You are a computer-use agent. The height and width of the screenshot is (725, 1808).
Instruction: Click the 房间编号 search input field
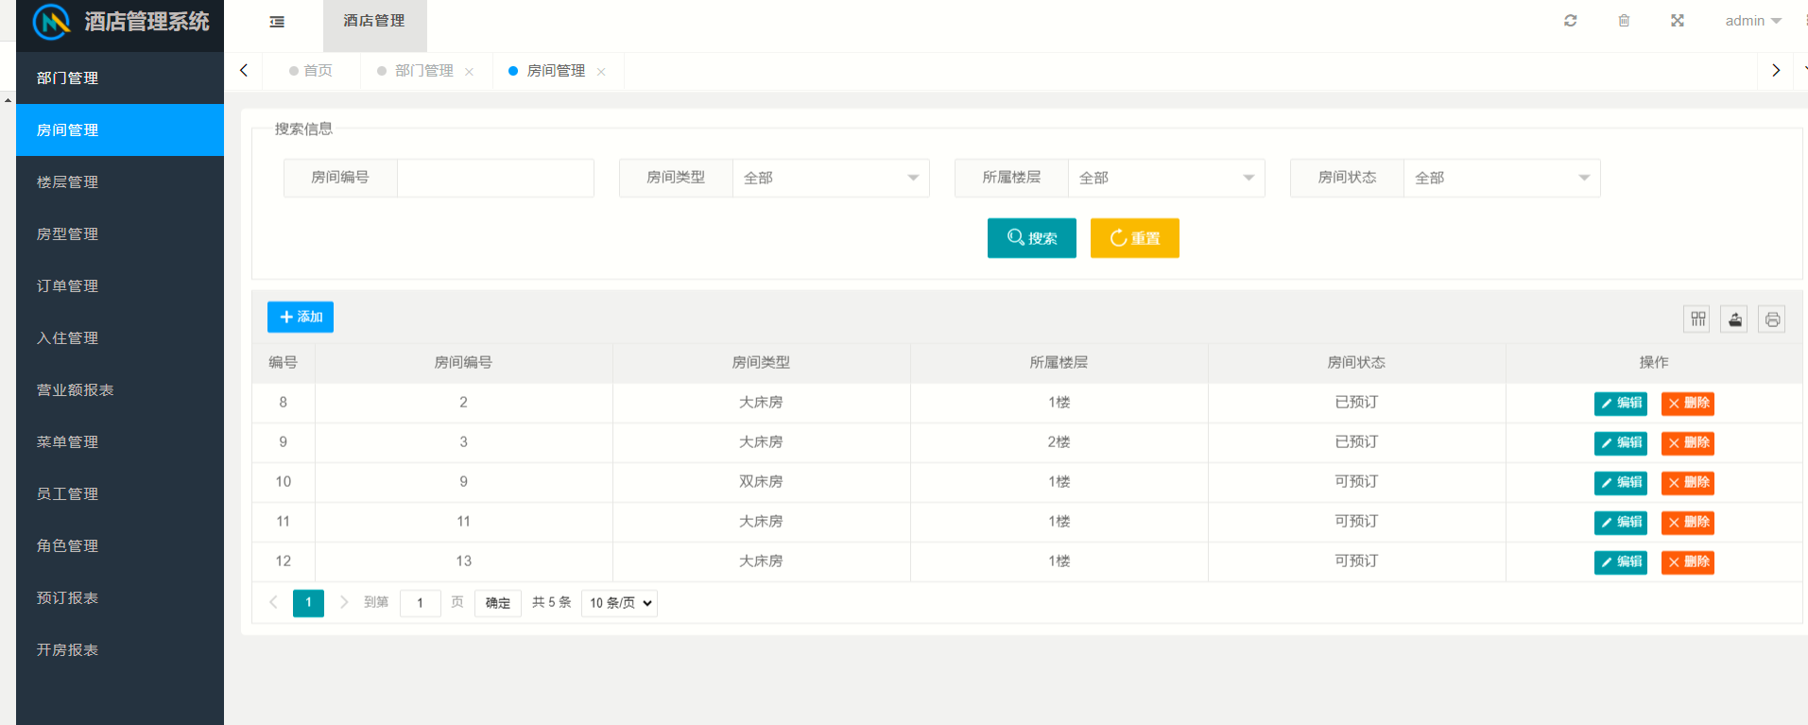[495, 178]
